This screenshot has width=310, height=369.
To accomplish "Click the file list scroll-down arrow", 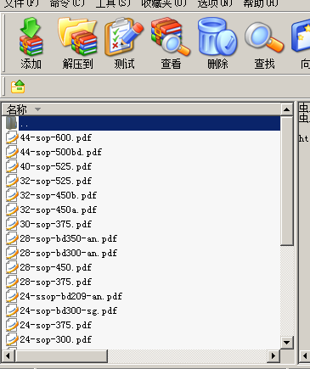I will 286,343.
